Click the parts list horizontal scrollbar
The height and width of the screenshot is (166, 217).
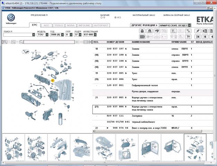[x=148, y=131]
